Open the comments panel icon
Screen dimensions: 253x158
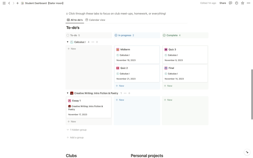point(230,3)
